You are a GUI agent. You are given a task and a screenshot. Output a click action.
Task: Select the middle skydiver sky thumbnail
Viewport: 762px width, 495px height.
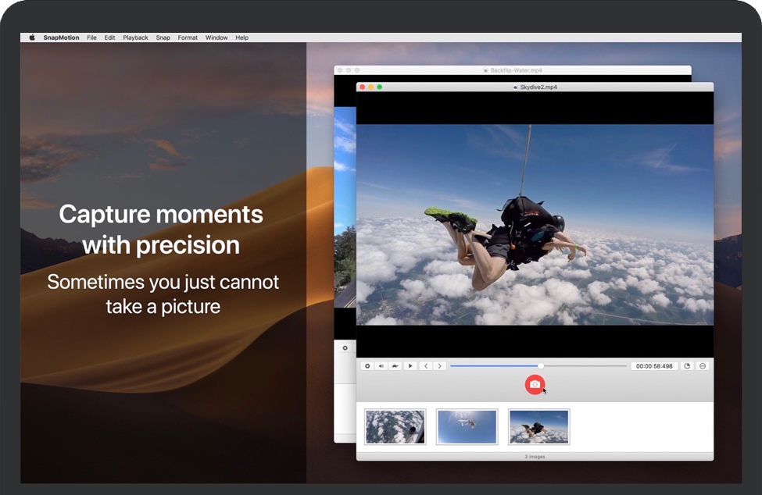coord(467,427)
